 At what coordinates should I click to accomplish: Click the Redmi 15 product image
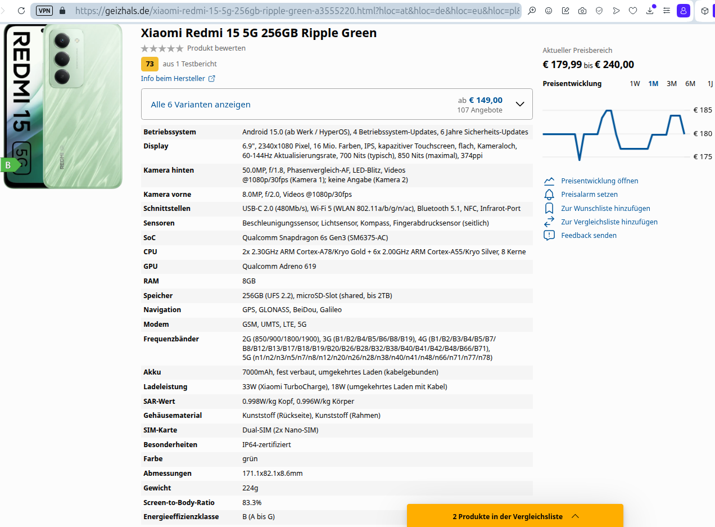point(62,106)
